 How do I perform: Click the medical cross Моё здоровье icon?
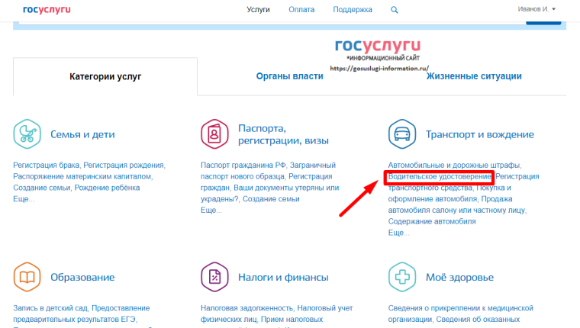pos(402,277)
